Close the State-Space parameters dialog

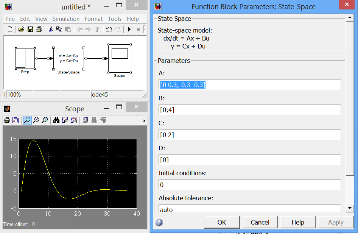(347, 4)
